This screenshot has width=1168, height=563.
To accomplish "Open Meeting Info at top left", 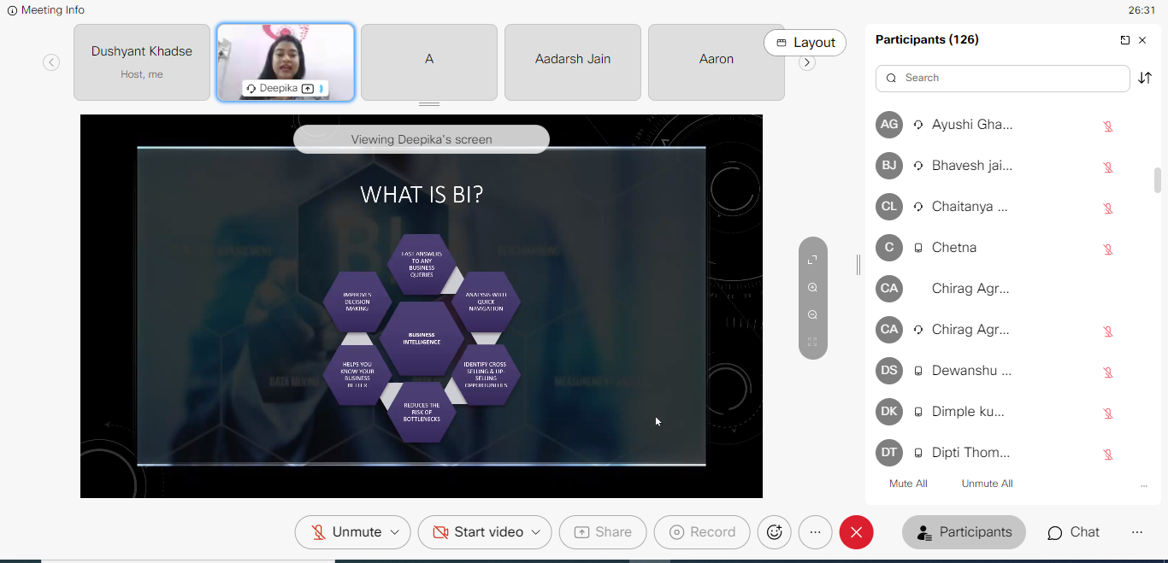I will (46, 10).
